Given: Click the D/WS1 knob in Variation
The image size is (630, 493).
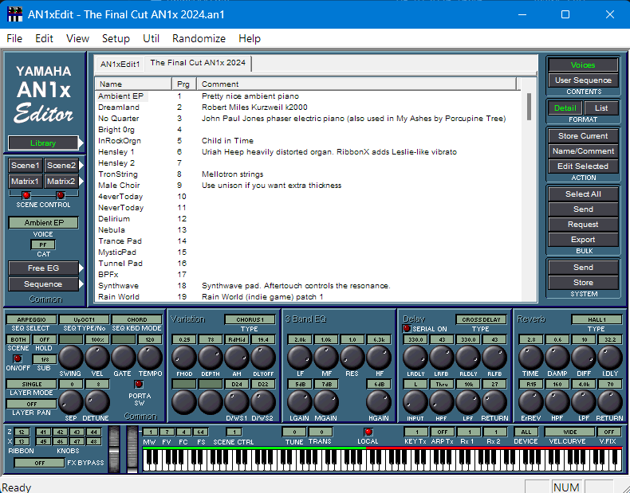Looking at the screenshot, I should (237, 401).
